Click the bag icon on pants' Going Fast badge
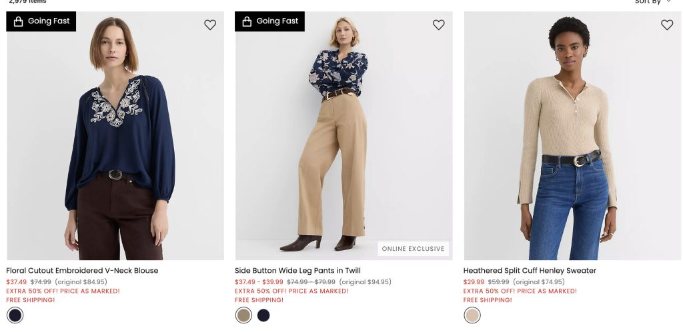 pos(247,21)
